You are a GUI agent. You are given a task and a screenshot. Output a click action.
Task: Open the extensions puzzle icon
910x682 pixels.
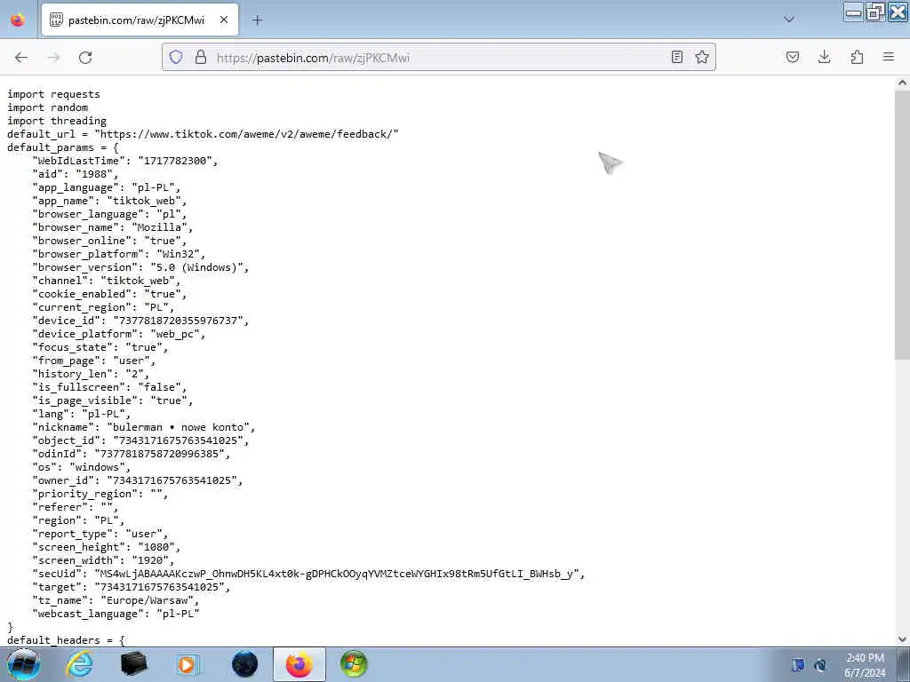click(857, 57)
